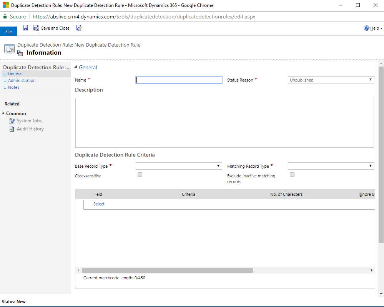Open the Matching Record Type dropdown
The width and height of the screenshot is (384, 307).
coord(331,166)
